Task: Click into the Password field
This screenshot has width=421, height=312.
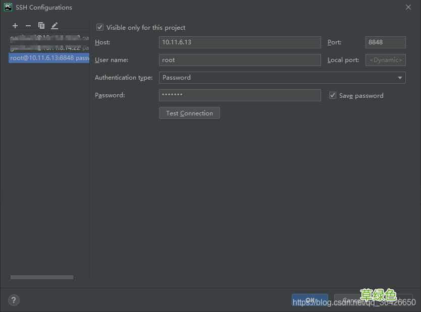Action: 239,95
